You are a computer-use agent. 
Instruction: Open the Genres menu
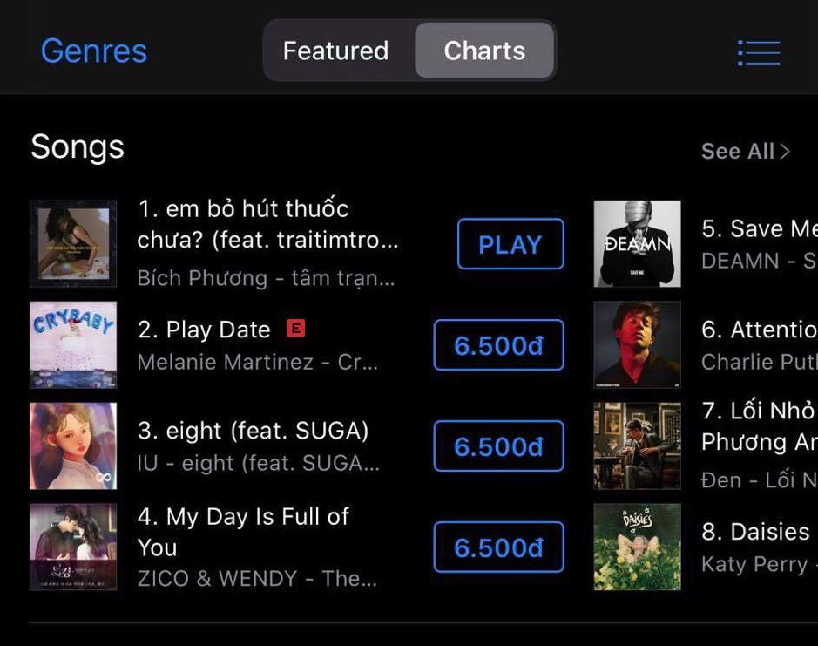(94, 51)
